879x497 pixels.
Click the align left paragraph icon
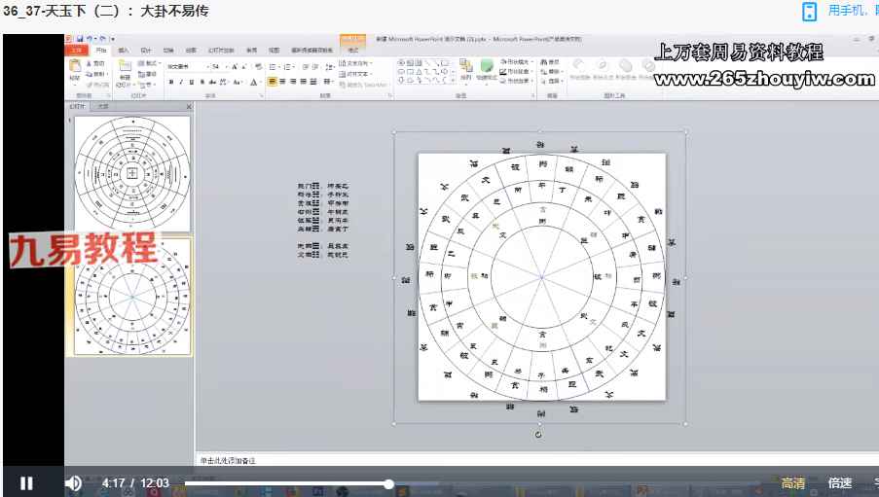(x=273, y=83)
